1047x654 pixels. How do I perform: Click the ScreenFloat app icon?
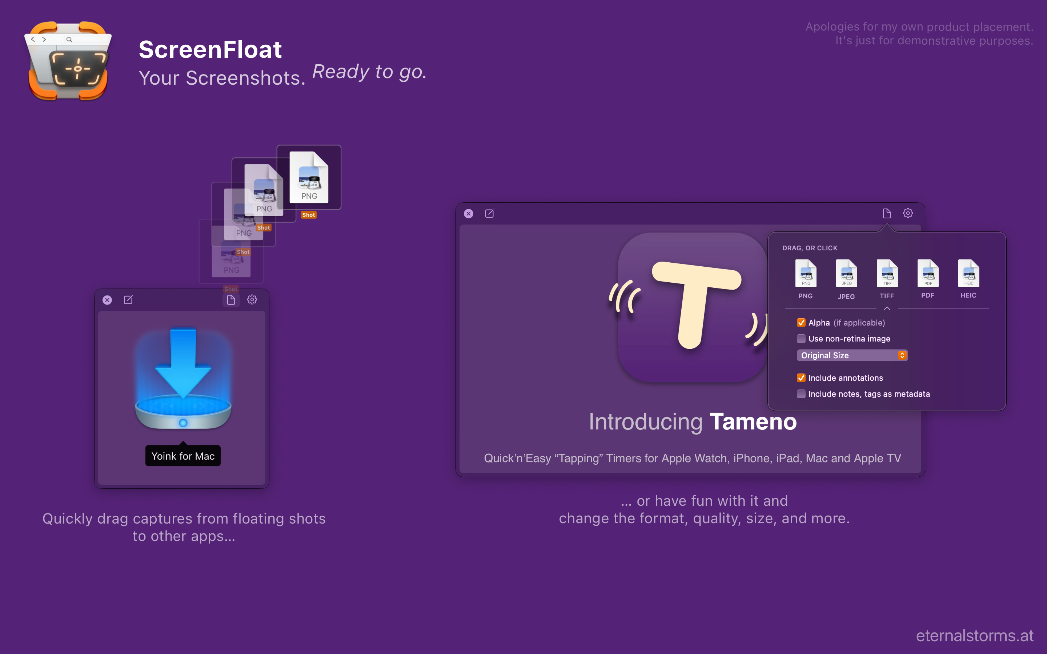(68, 61)
